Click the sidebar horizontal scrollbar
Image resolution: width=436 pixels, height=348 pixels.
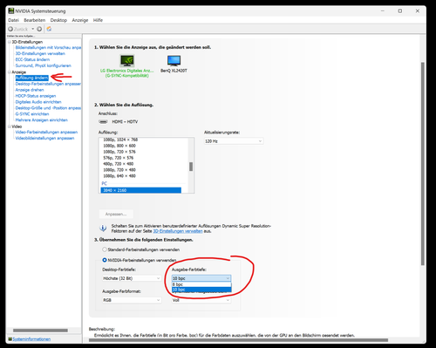pyautogui.click(x=40, y=331)
